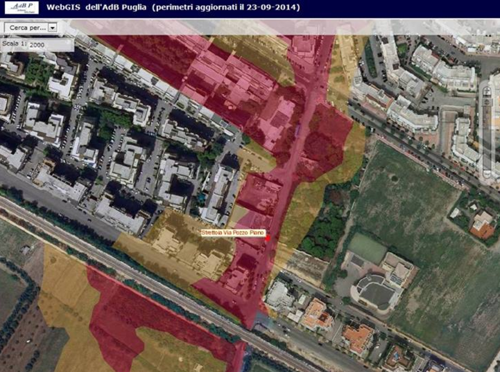The height and width of the screenshot is (372, 500).
Task: Click the zoom slider handle
Action: 487,102
